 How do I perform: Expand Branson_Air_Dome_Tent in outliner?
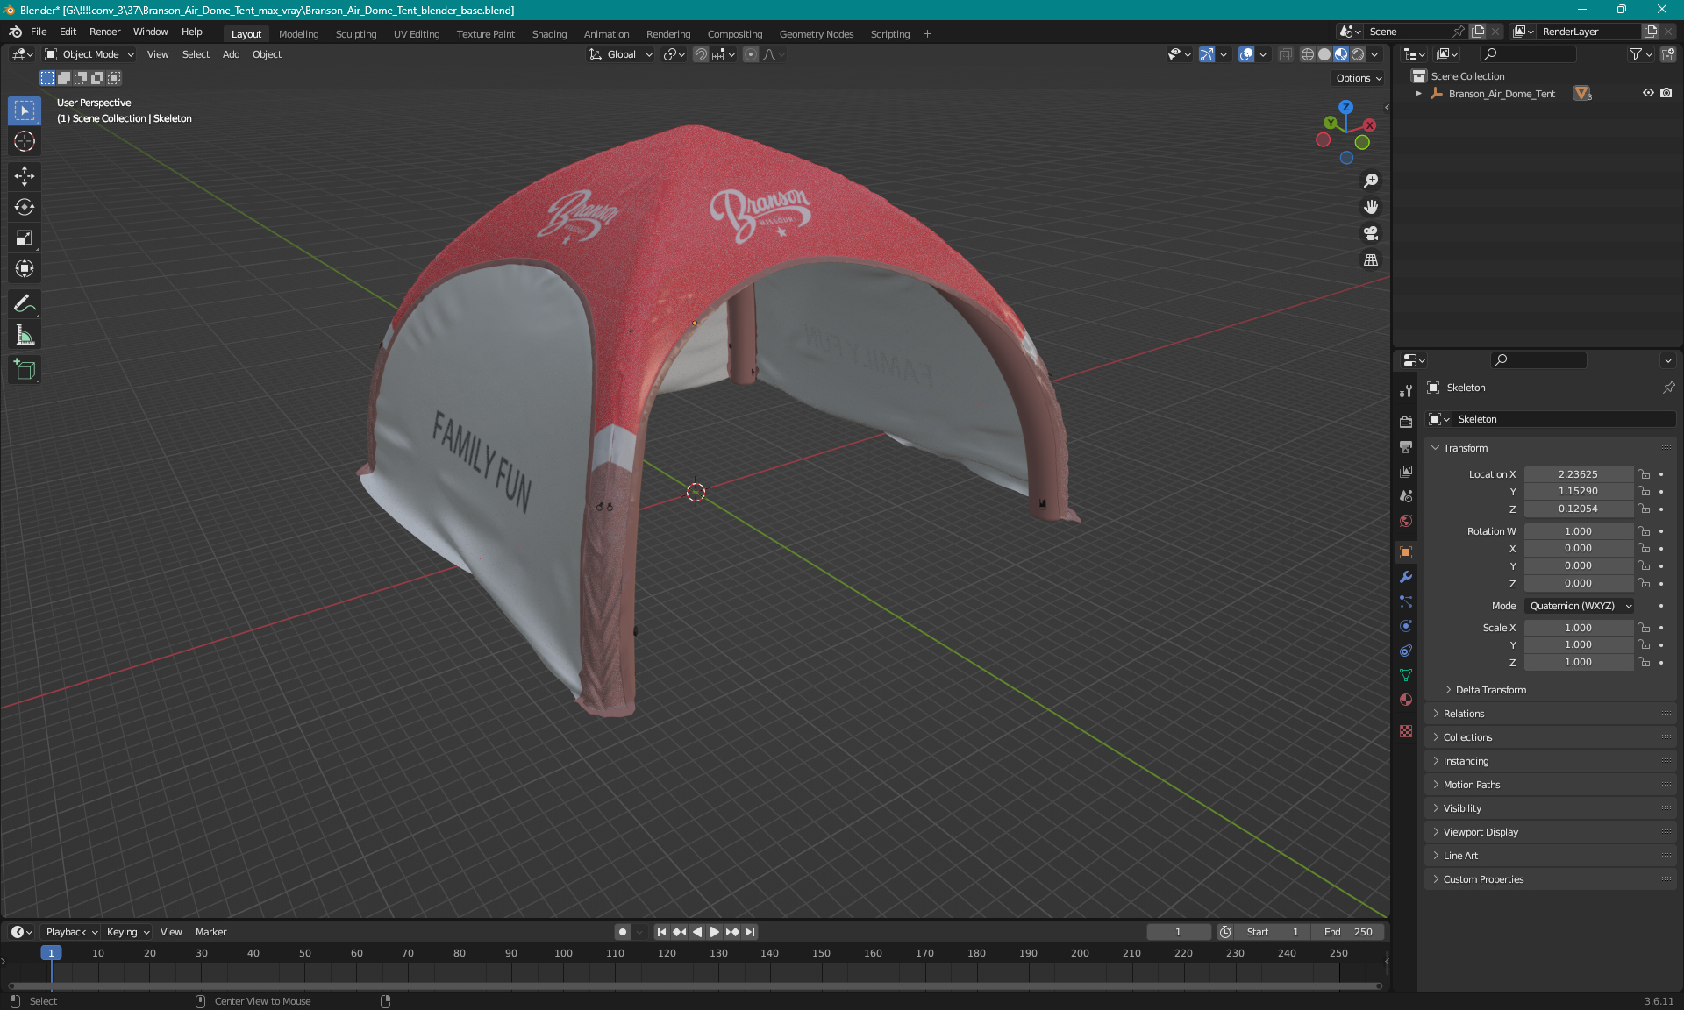(1419, 93)
